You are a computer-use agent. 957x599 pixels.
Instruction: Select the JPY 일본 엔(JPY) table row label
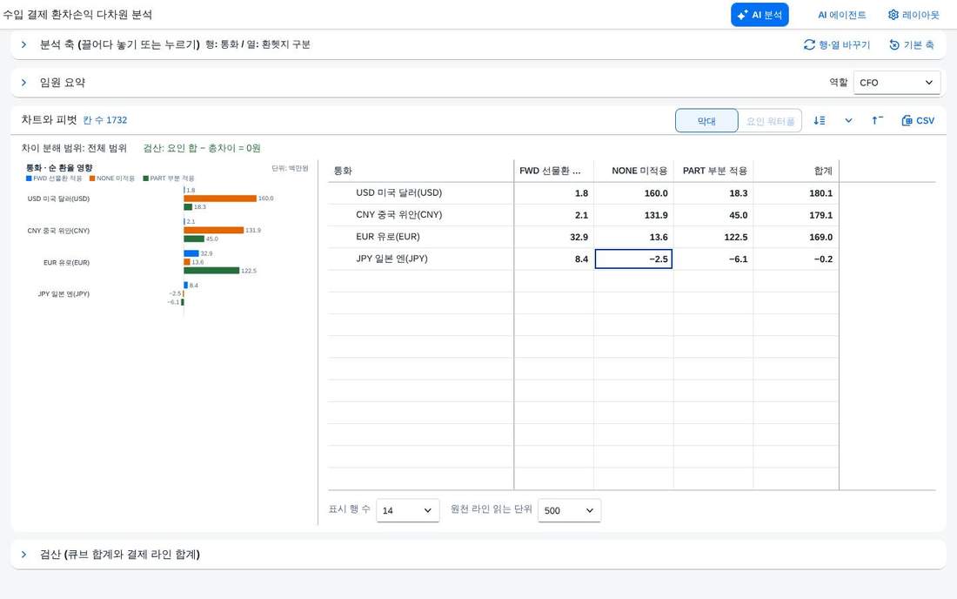point(391,259)
